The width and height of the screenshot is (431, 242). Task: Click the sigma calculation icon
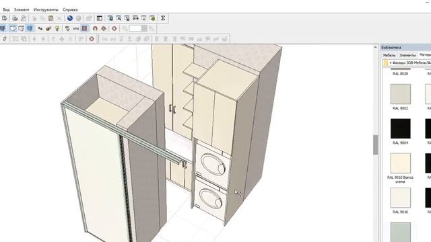(163, 18)
